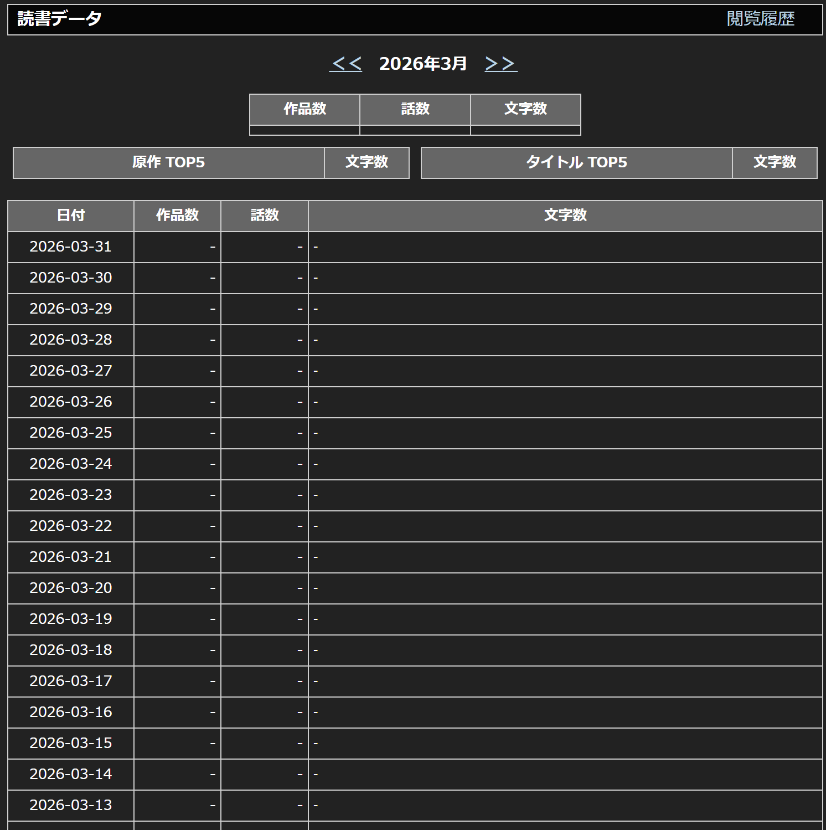826x830 pixels.
Task: Select the 2026-03-25 date cell
Action: click(x=71, y=433)
